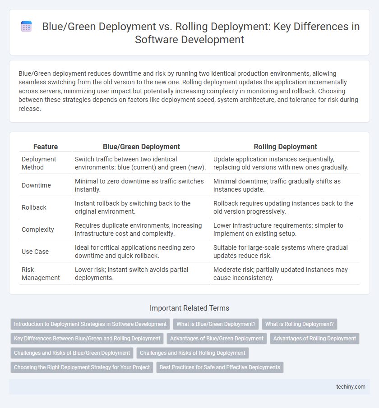379x408 pixels.
Task: Click the page title 'Blue/Green Deployment vs. Rolling Deployment'
Action: [x=201, y=33]
